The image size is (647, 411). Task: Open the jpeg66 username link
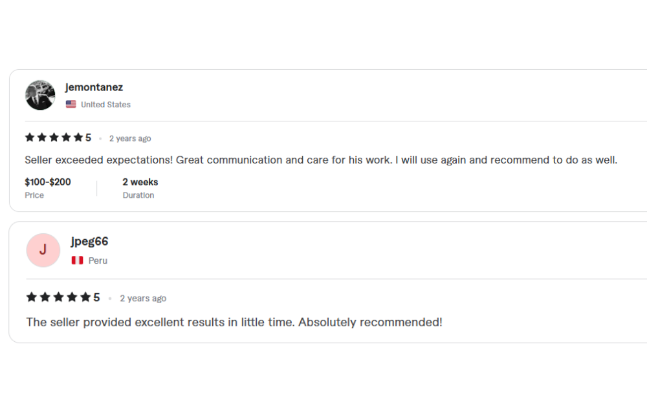[x=89, y=242]
